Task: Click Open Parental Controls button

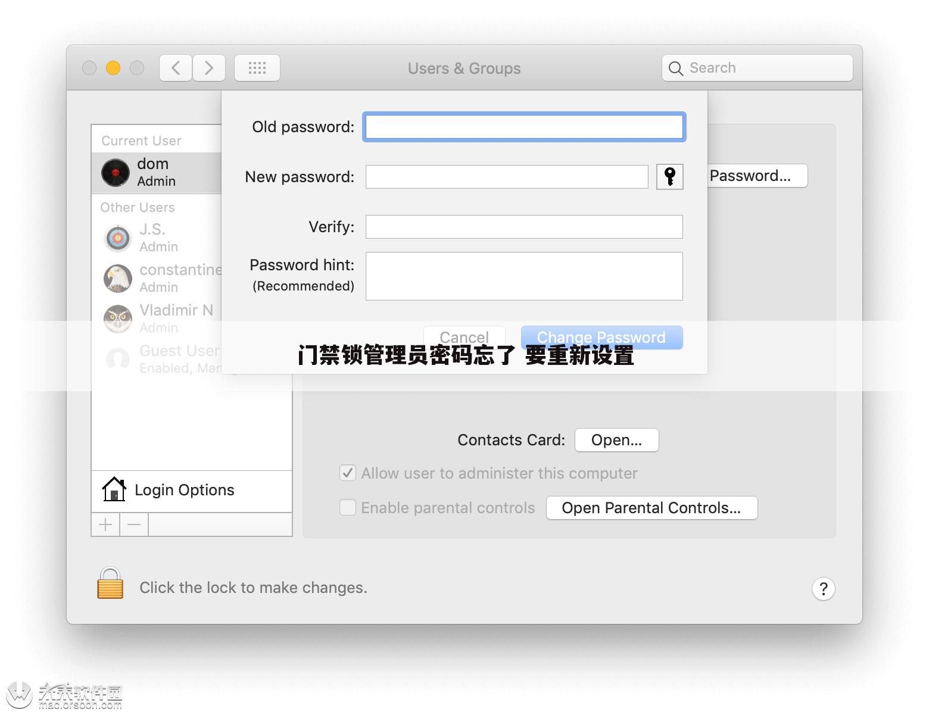Action: click(x=651, y=508)
